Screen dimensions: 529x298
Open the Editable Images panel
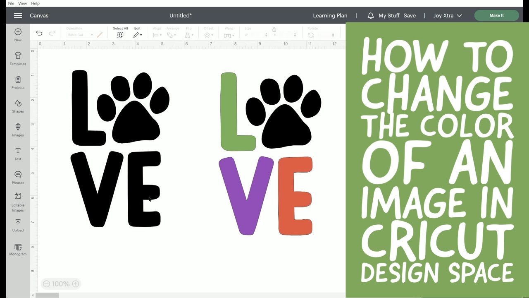point(18,202)
